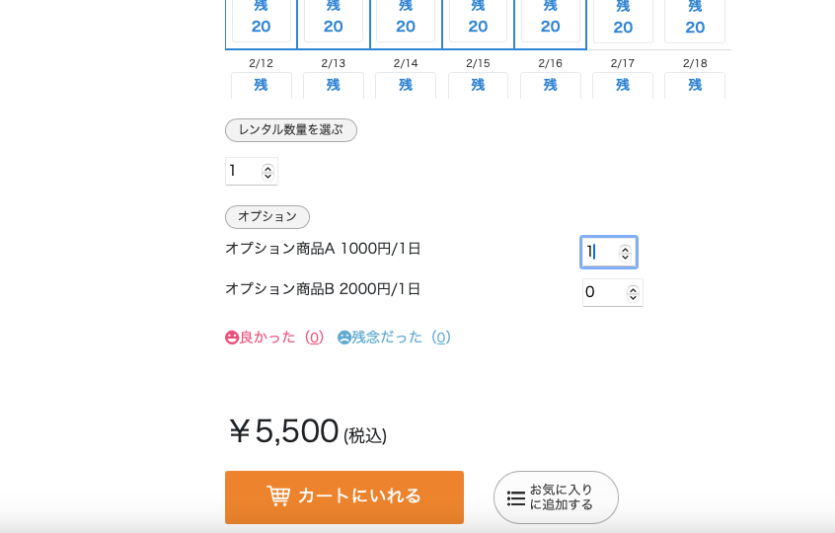Adjust the Option B quantity stepper arrows
This screenshot has width=835, height=533.
[x=633, y=293]
